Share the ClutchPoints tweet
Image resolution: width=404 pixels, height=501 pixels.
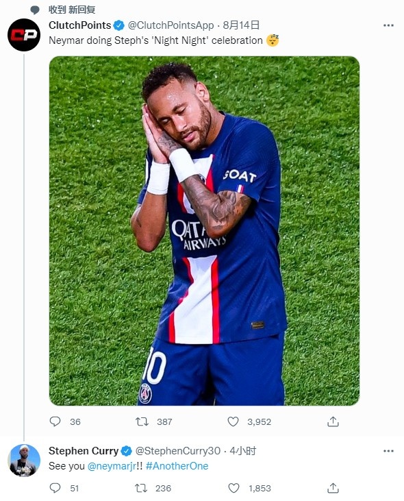coord(333,421)
